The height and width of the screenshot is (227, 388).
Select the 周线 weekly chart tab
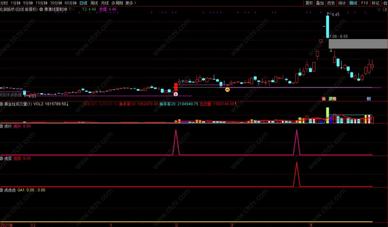pyautogui.click(x=94, y=3)
